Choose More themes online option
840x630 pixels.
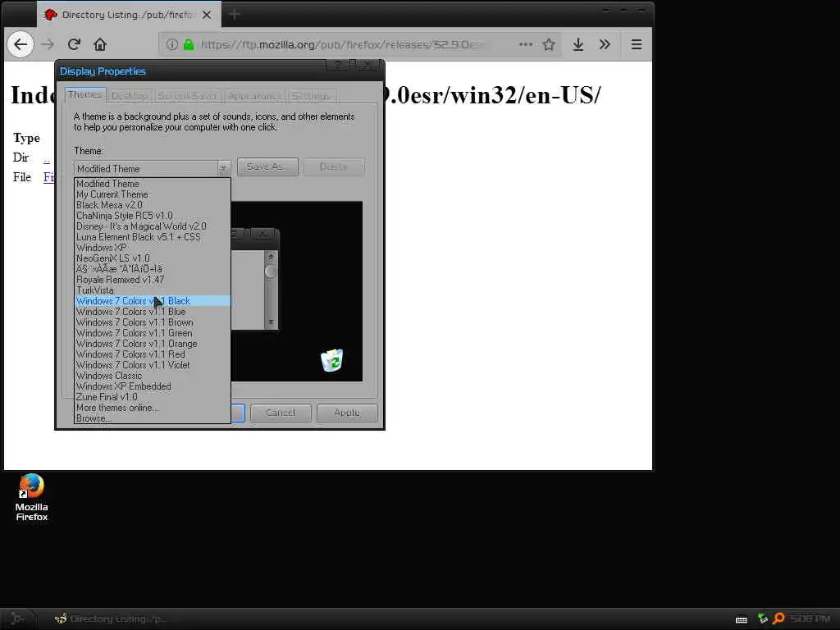tap(153, 408)
